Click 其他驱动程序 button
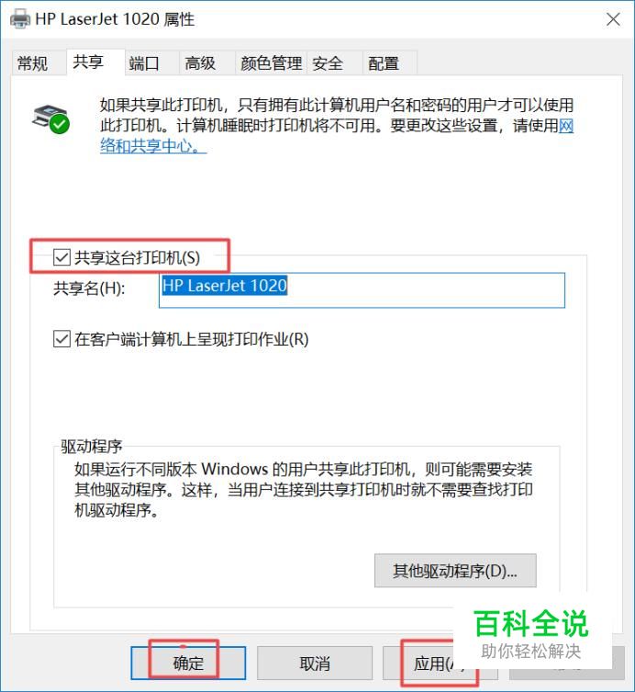635x692 pixels. point(455,571)
